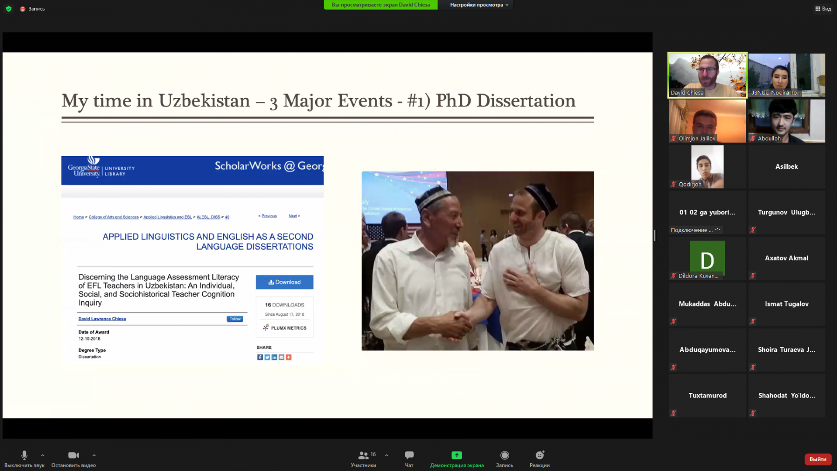Click the green encryption shield icon
Screen dimensions: 837x471
coord(8,9)
